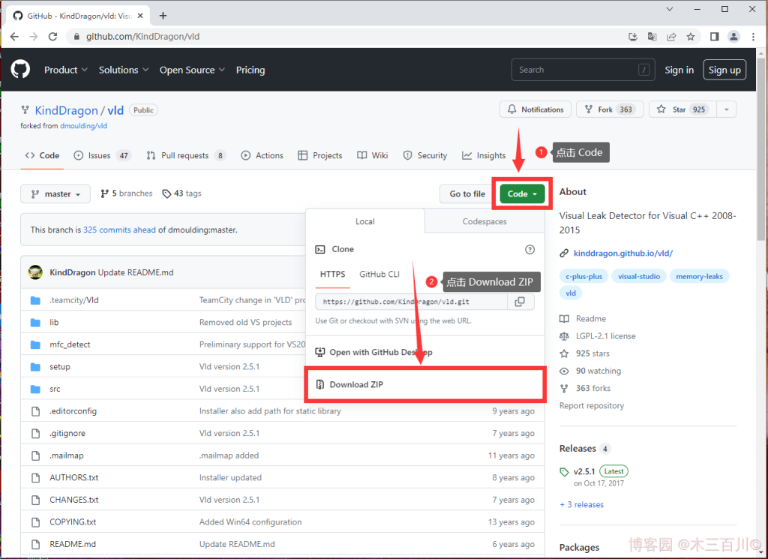768x559 pixels.
Task: Open the browser three-dot menu
Action: (x=753, y=36)
